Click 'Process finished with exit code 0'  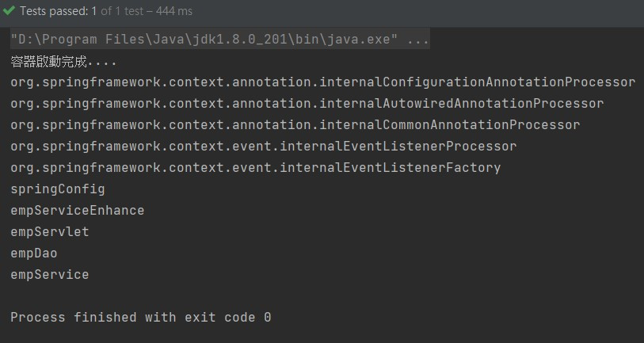click(x=140, y=317)
